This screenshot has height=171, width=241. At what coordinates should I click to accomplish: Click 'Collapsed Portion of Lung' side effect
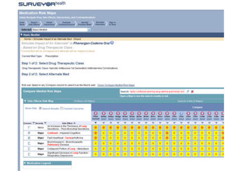pos(68,149)
